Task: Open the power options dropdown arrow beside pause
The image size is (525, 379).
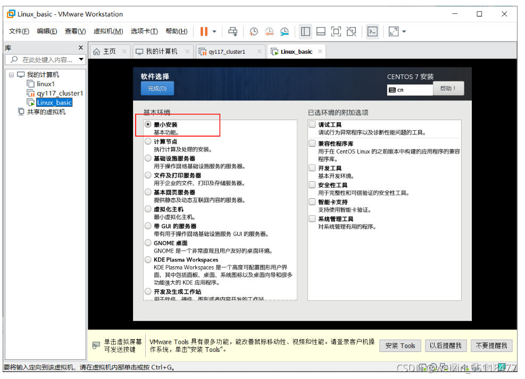Action: click(214, 31)
